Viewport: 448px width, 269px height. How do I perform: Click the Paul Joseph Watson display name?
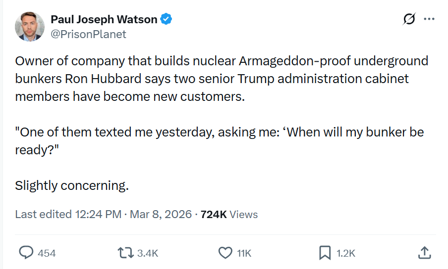[x=104, y=20]
